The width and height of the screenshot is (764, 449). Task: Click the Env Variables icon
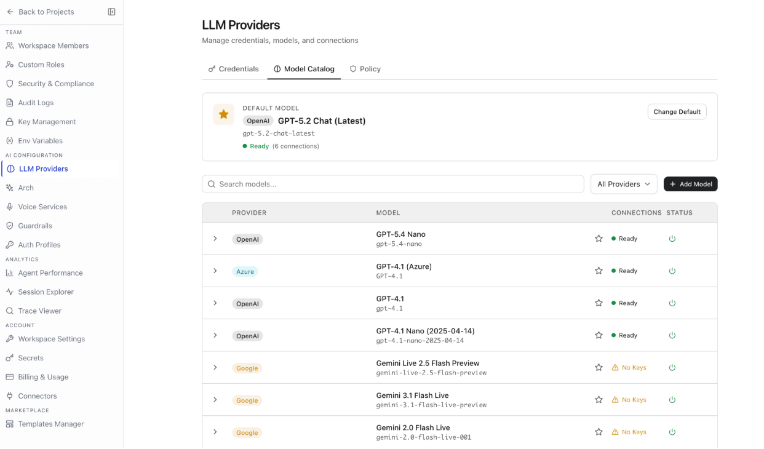(x=10, y=141)
